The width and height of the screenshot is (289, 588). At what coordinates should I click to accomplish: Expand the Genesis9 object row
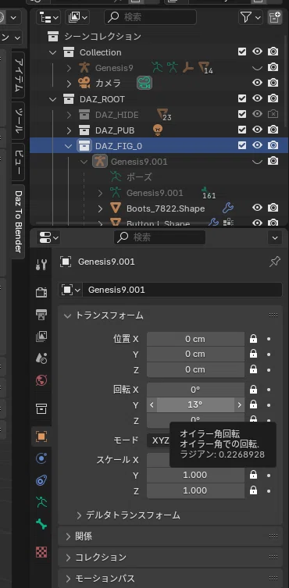click(69, 68)
